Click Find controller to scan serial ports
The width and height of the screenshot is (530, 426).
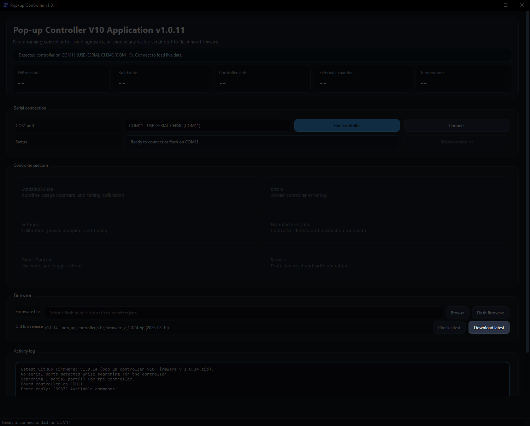coord(347,125)
